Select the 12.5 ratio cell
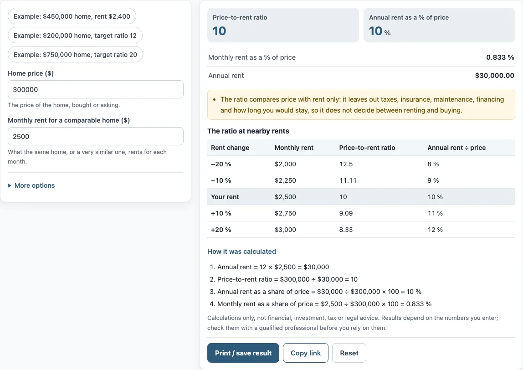 pyautogui.click(x=346, y=164)
